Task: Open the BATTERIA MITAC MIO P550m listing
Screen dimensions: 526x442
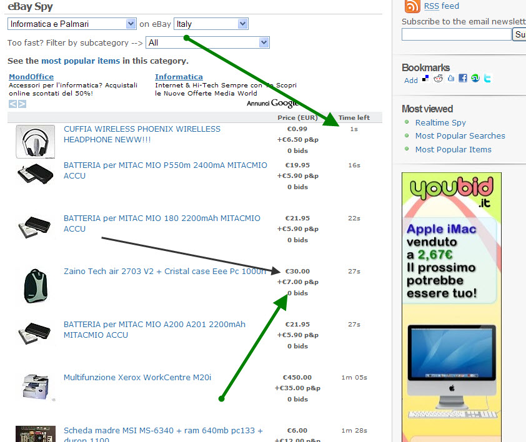Action: tap(166, 170)
